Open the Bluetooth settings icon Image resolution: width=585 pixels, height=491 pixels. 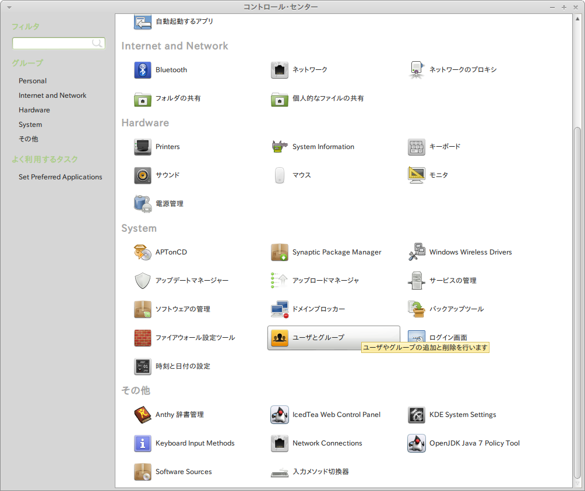point(142,69)
